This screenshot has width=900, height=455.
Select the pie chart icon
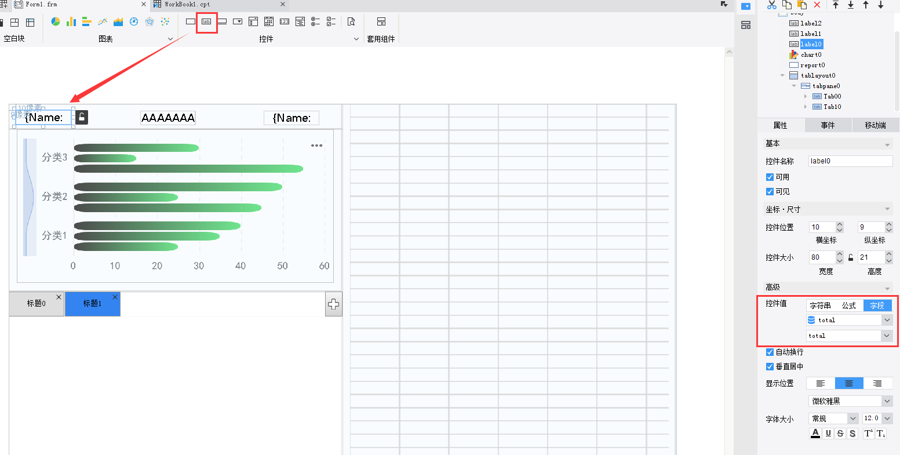coord(56,22)
